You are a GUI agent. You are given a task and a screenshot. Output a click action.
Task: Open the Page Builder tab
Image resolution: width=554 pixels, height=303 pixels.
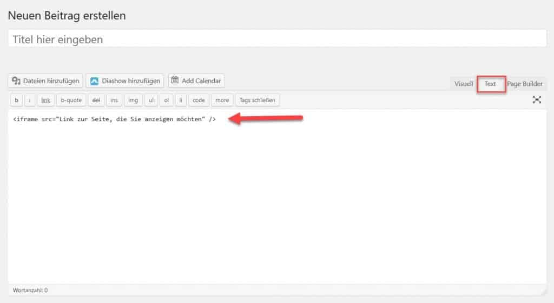pyautogui.click(x=525, y=84)
